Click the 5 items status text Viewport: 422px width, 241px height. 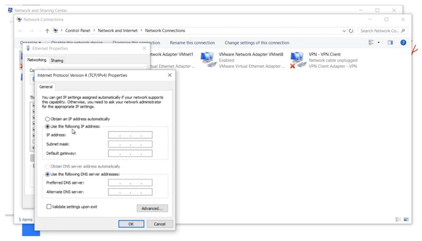pos(26,219)
